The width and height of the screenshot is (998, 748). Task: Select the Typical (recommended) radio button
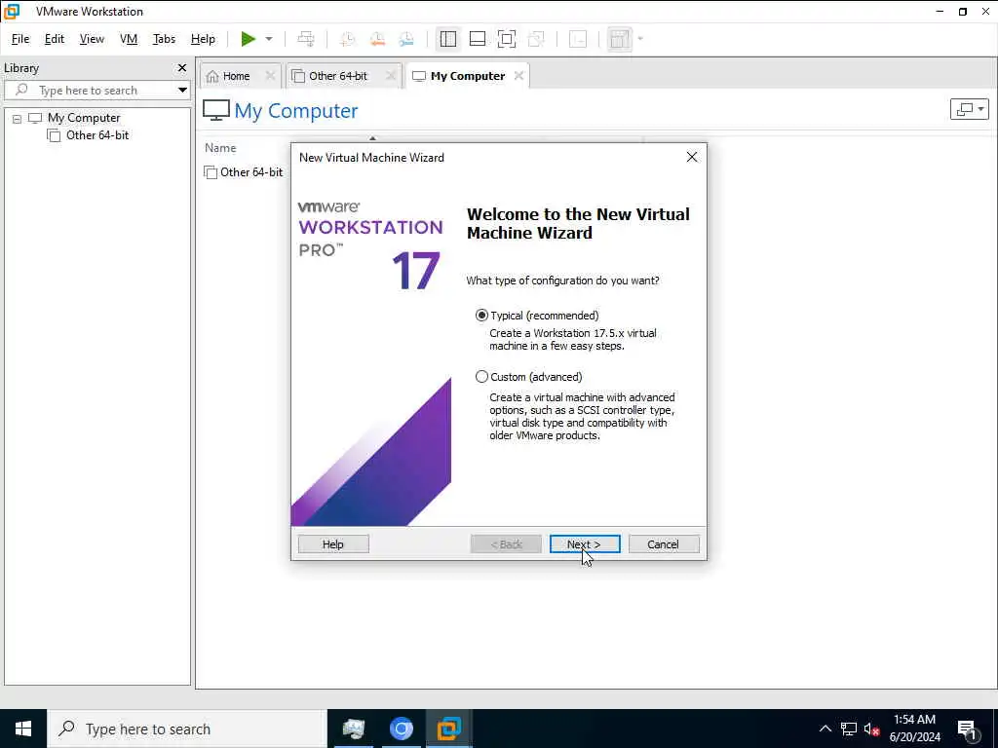(481, 316)
